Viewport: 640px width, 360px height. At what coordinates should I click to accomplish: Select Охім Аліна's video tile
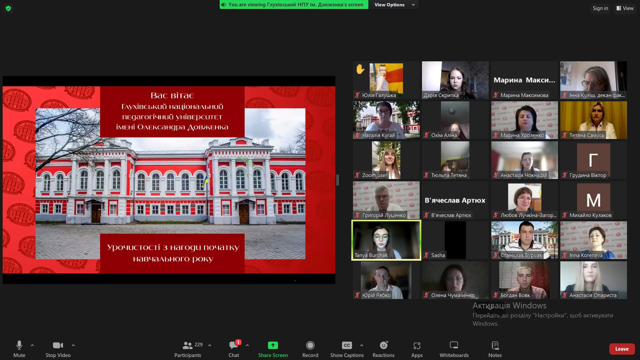pyautogui.click(x=455, y=120)
